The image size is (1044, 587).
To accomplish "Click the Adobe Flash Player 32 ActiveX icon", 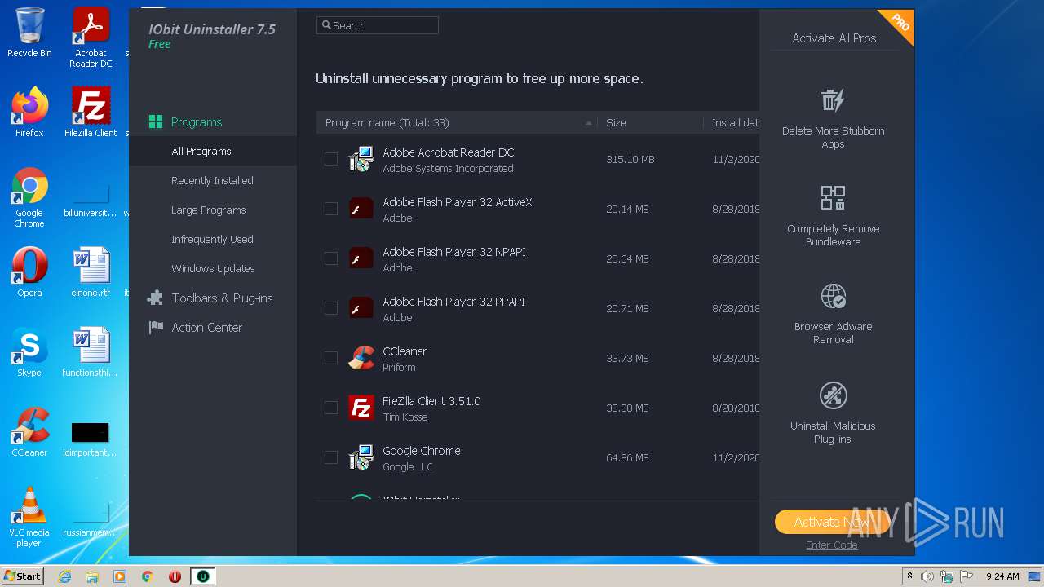I will point(361,209).
